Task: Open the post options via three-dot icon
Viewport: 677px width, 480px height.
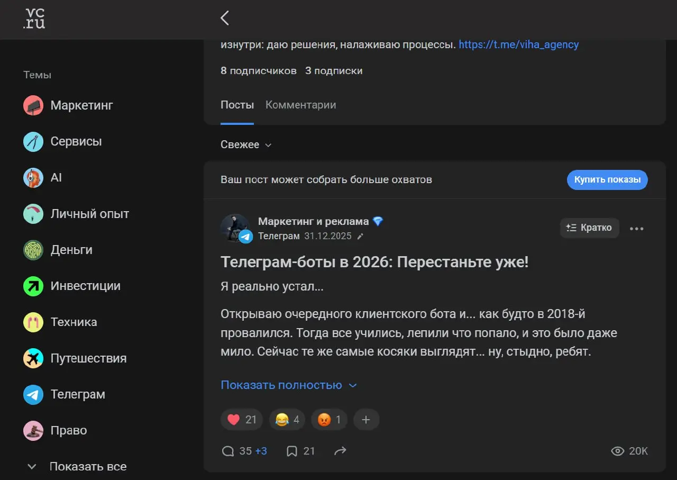Action: coord(636,228)
